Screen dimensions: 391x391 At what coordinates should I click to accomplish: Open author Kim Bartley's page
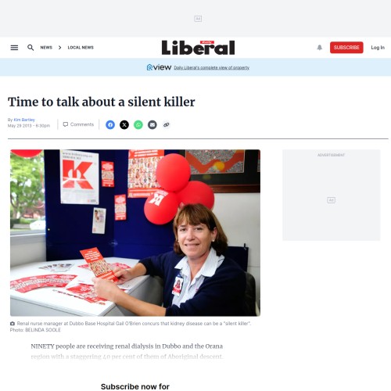[24, 120]
